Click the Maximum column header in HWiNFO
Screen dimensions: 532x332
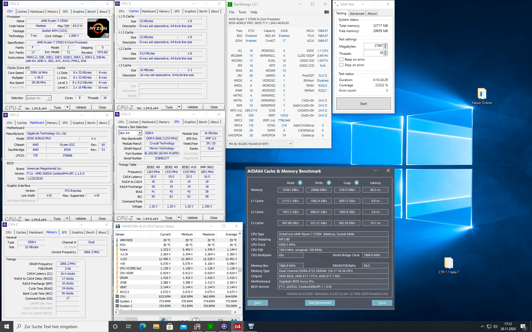tap(205, 234)
